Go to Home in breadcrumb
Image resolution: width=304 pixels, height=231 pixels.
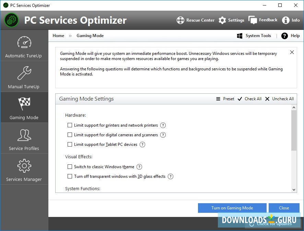coord(58,36)
